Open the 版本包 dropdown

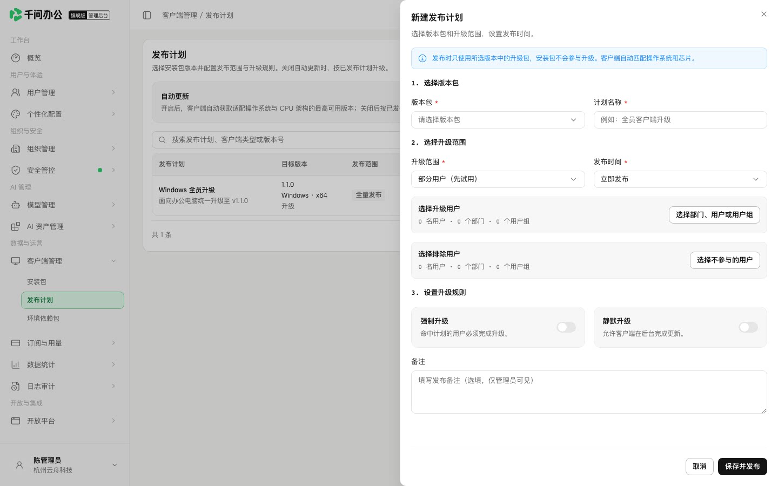coord(498,120)
